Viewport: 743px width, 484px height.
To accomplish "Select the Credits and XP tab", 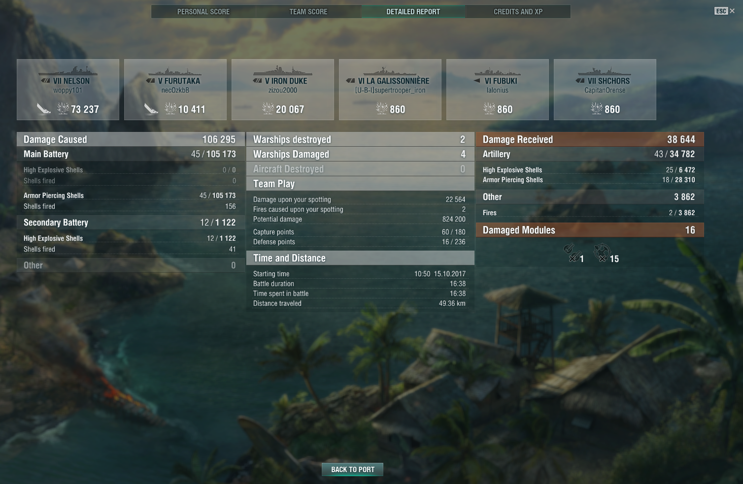I will [518, 11].
